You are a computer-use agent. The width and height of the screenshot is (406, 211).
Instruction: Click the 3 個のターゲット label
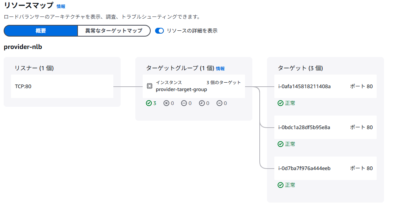pyautogui.click(x=223, y=83)
